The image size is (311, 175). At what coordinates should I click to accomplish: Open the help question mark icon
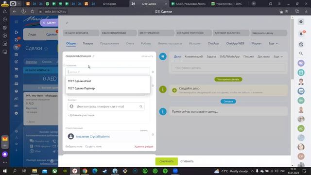[301, 21]
